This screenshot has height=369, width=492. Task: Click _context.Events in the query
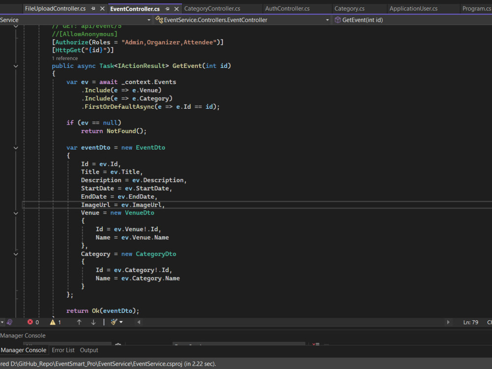149,82
